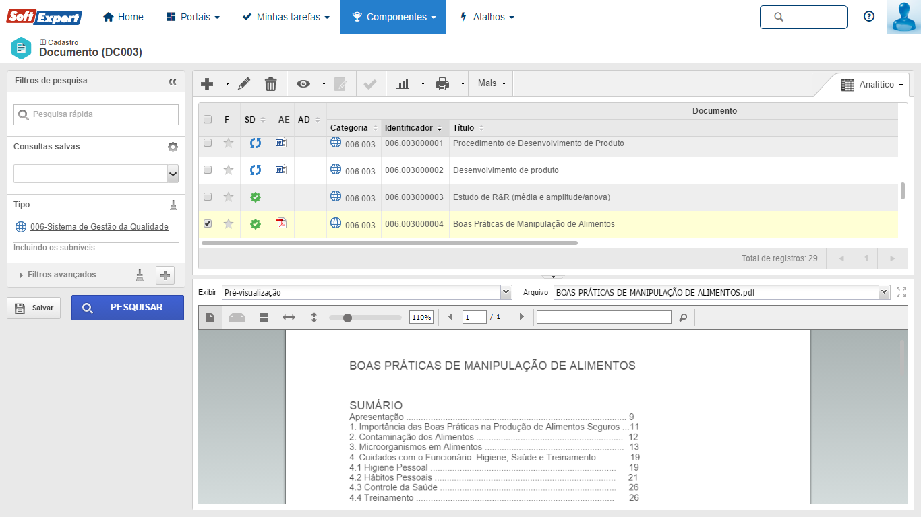
Task: Click the fit-to-width icon in PDF viewer
Action: point(289,318)
